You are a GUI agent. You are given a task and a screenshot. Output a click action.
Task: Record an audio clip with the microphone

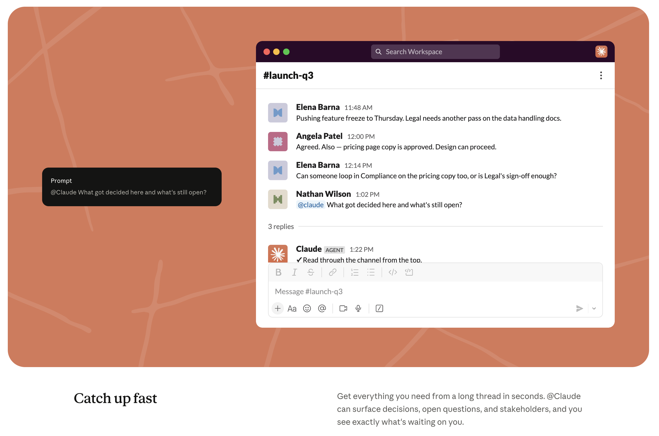[x=358, y=309]
